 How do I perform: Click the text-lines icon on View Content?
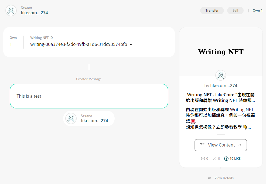(202, 145)
